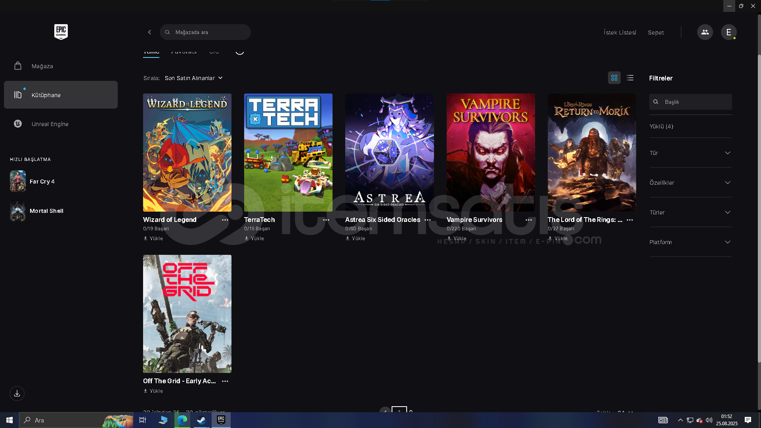Click the Epic Games logo

(61, 32)
